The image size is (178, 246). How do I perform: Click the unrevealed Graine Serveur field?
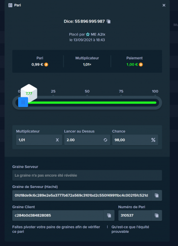[87, 175]
